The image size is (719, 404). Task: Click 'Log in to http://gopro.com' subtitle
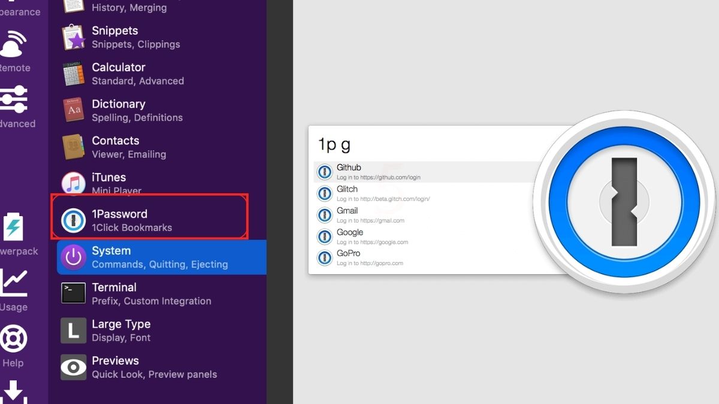coord(370,263)
